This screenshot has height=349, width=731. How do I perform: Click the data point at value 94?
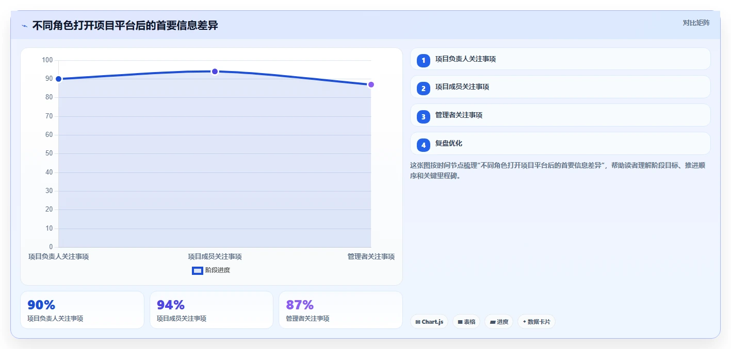pyautogui.click(x=215, y=72)
